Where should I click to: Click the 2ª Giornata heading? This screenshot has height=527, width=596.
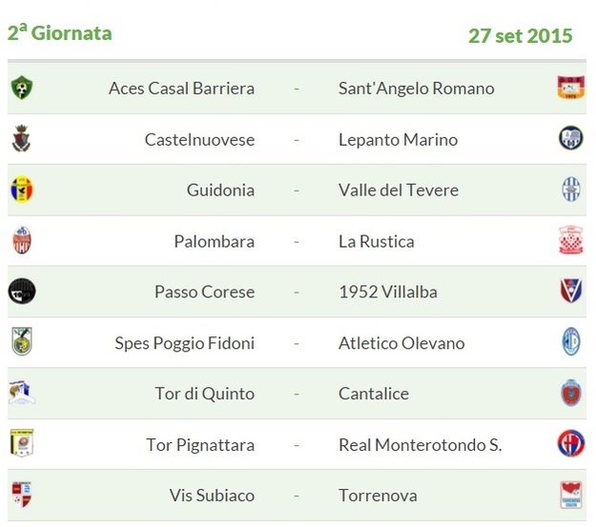click(60, 32)
